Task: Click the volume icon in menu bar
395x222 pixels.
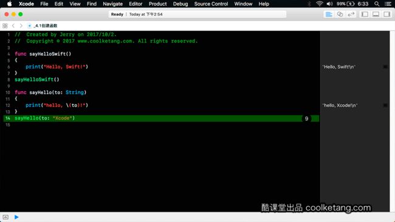Action: 329,4
